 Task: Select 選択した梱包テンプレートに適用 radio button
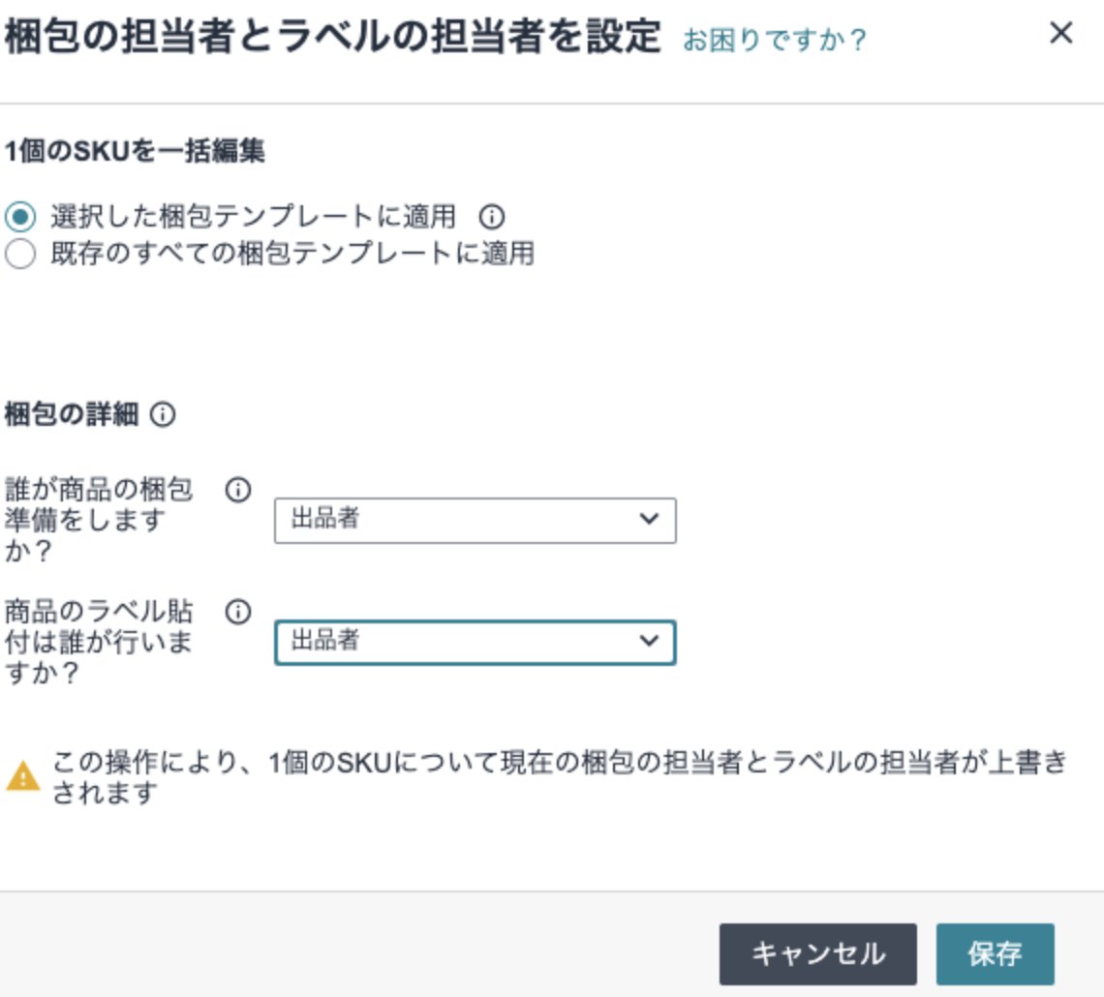tap(19, 217)
